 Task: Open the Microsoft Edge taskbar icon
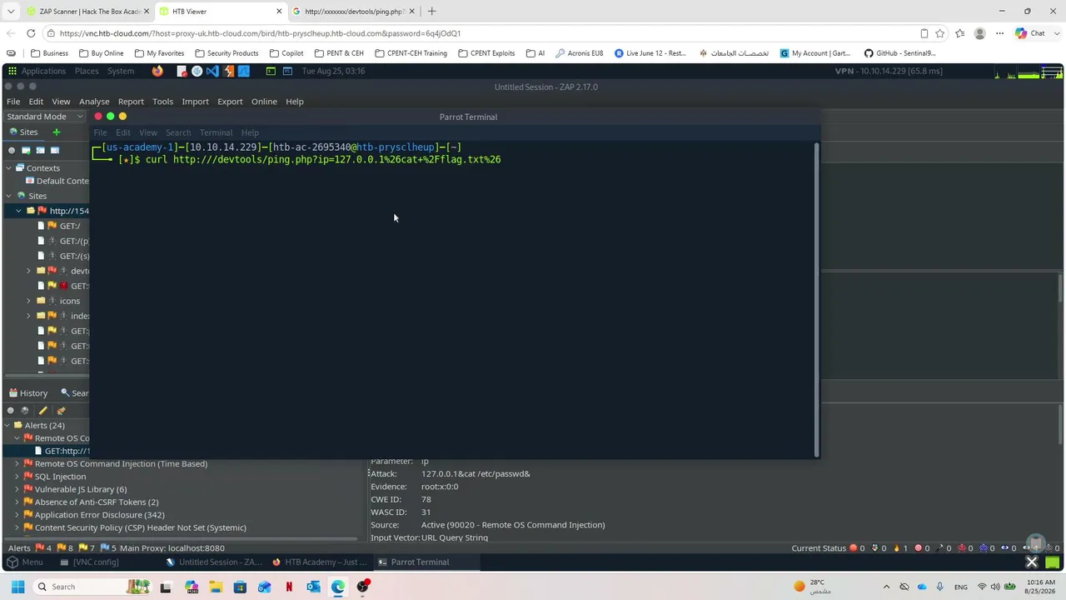[338, 587]
